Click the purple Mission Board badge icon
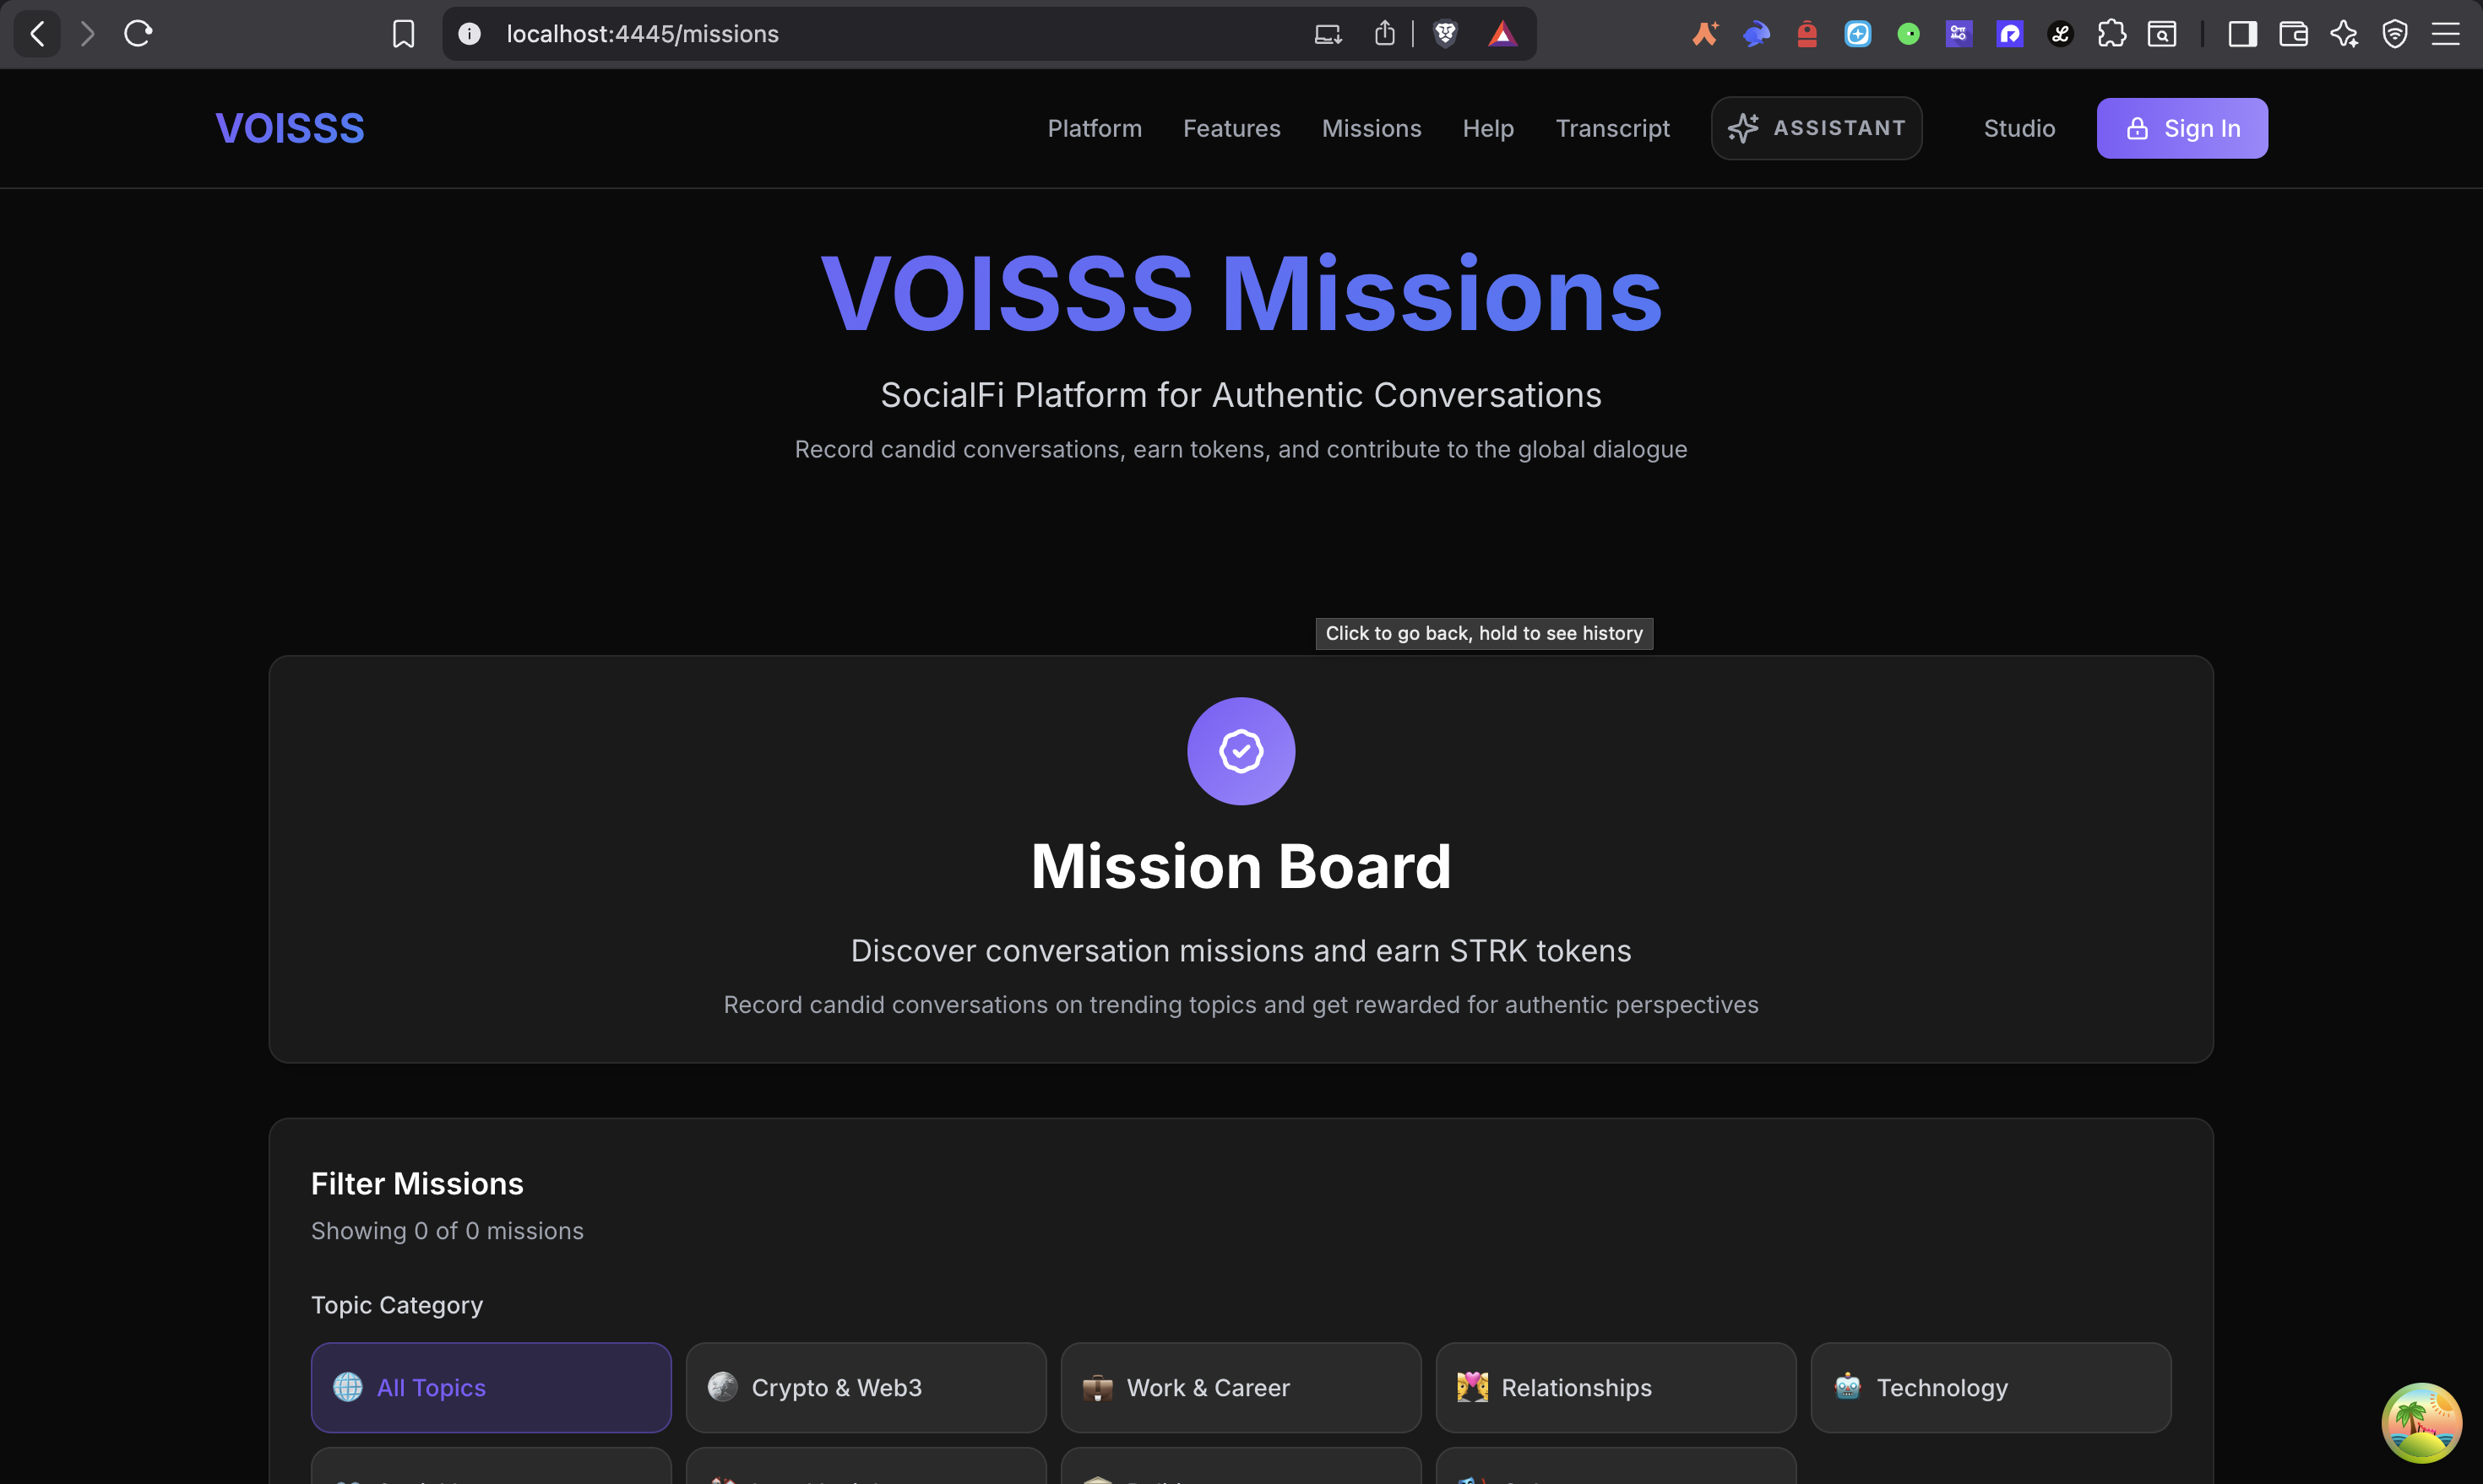The width and height of the screenshot is (2483, 1484). 1241,751
